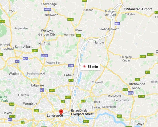Click the Welwyn Garden City label
The height and width of the screenshot is (127, 158).
[47, 32]
